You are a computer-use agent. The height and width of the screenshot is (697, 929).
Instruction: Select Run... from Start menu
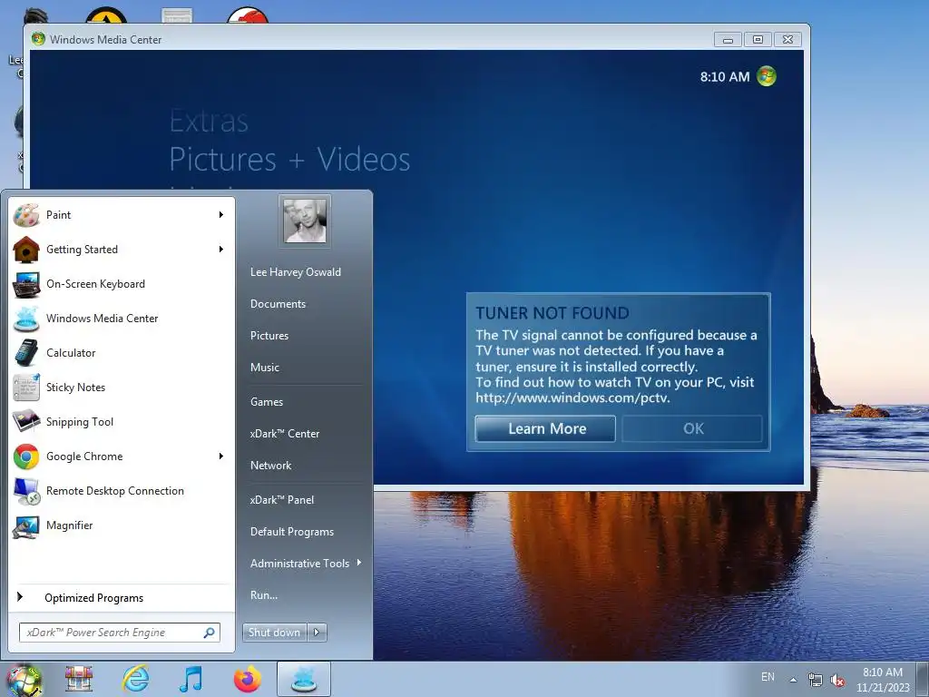tap(264, 595)
